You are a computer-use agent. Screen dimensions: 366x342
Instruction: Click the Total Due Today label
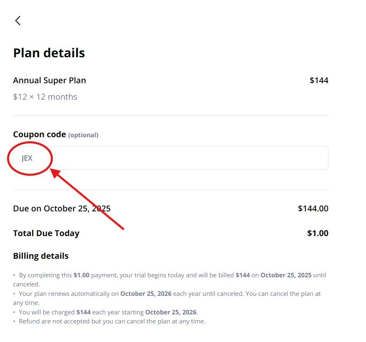(x=46, y=233)
